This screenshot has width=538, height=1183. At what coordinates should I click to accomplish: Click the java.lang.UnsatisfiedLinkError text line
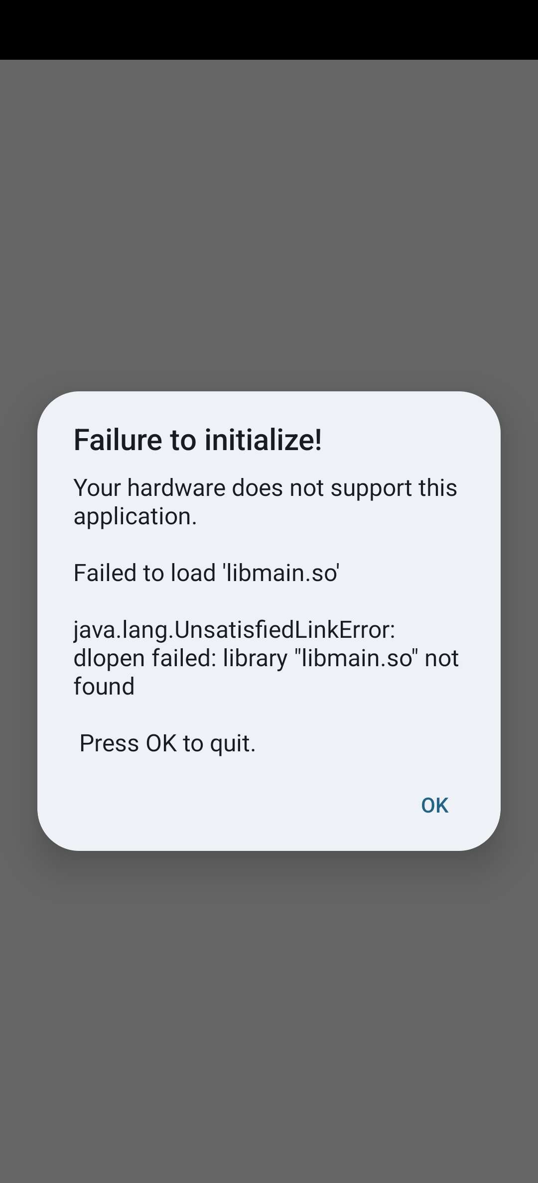tap(234, 630)
